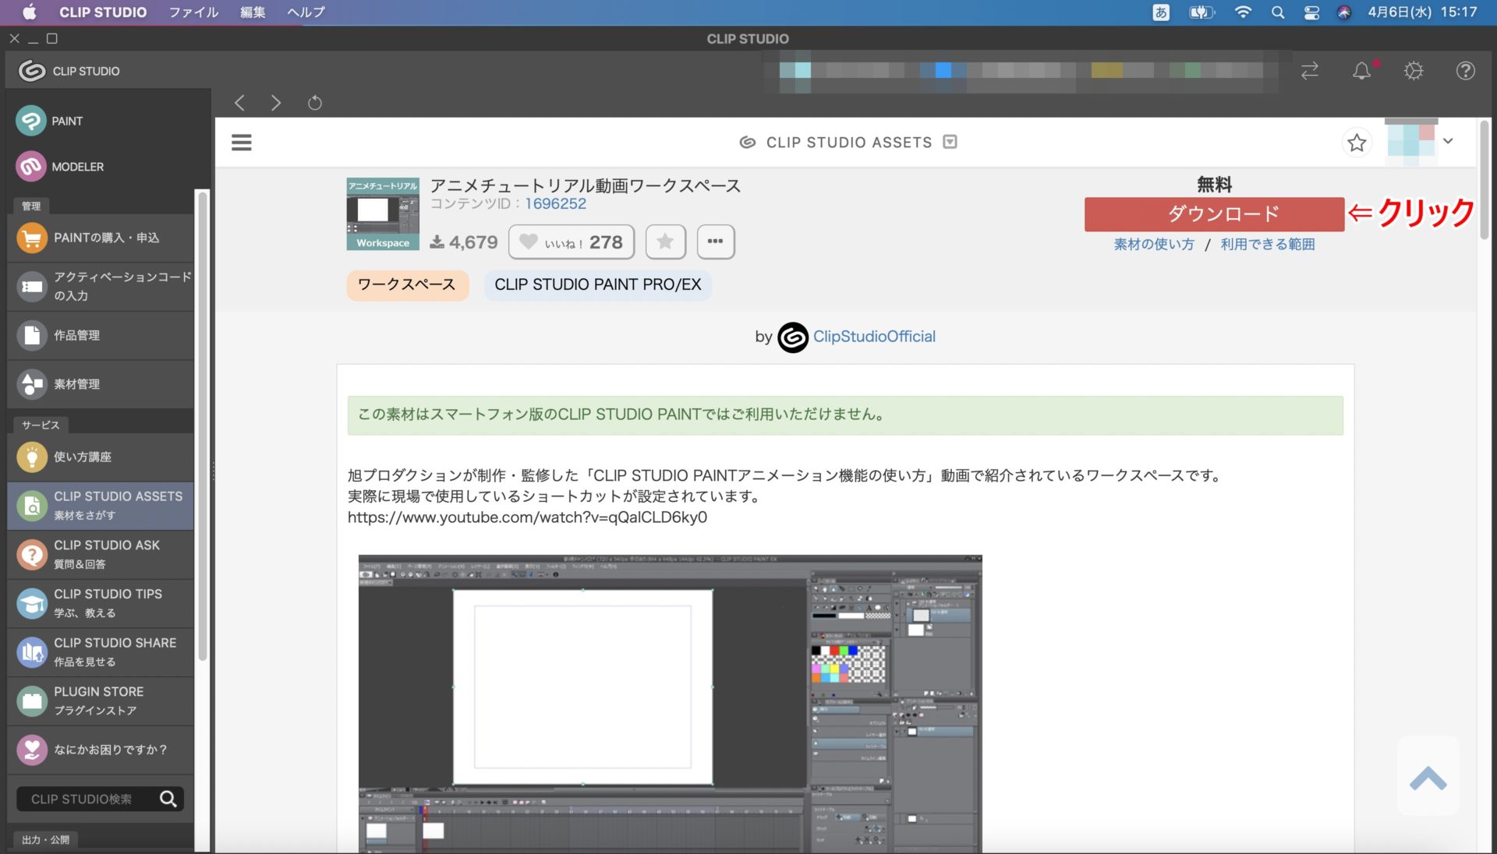Open the ClipStudioOfficial author link
Screen dimensions: 1497x854
tap(874, 337)
